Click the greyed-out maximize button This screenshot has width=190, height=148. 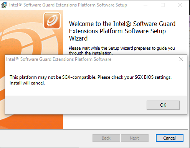163,5
